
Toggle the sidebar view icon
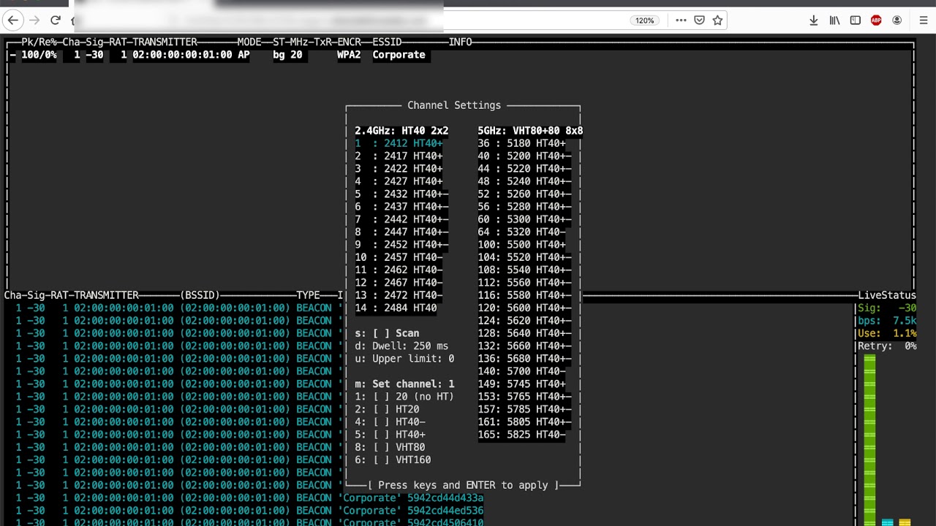[855, 20]
